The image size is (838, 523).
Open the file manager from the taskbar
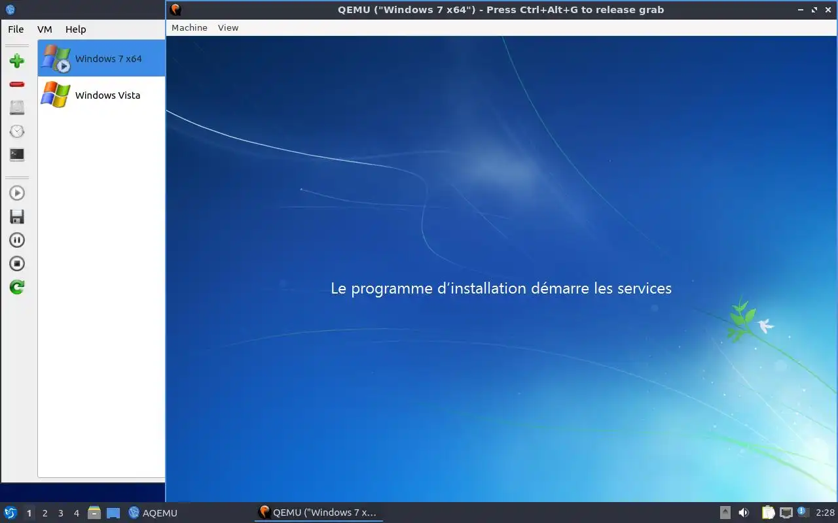point(94,513)
